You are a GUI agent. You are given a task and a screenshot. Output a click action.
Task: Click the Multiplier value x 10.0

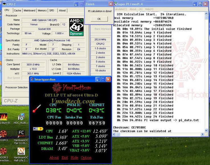[33, 69]
